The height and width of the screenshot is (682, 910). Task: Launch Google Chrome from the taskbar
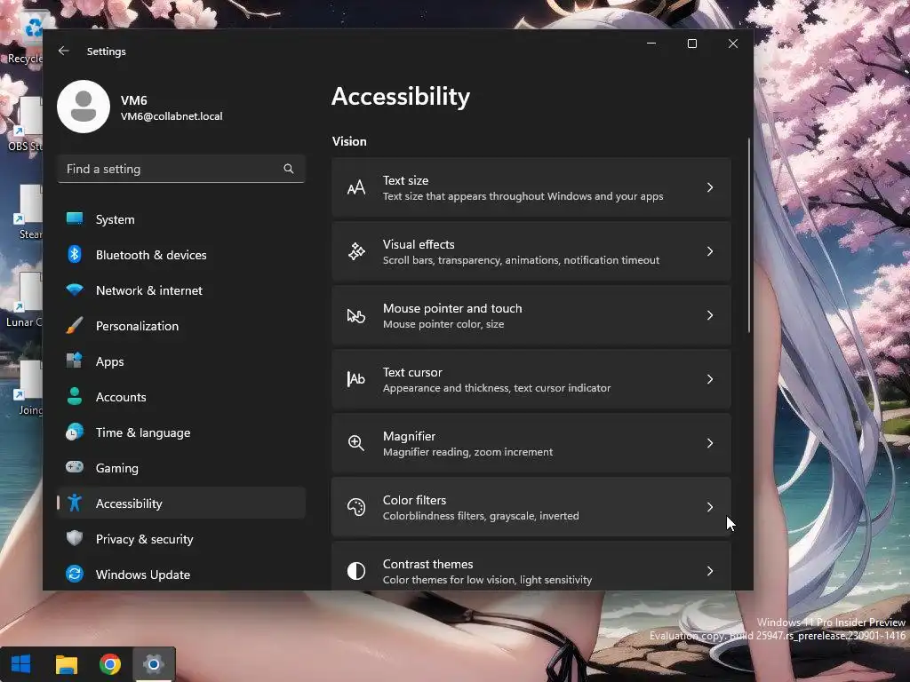109,664
